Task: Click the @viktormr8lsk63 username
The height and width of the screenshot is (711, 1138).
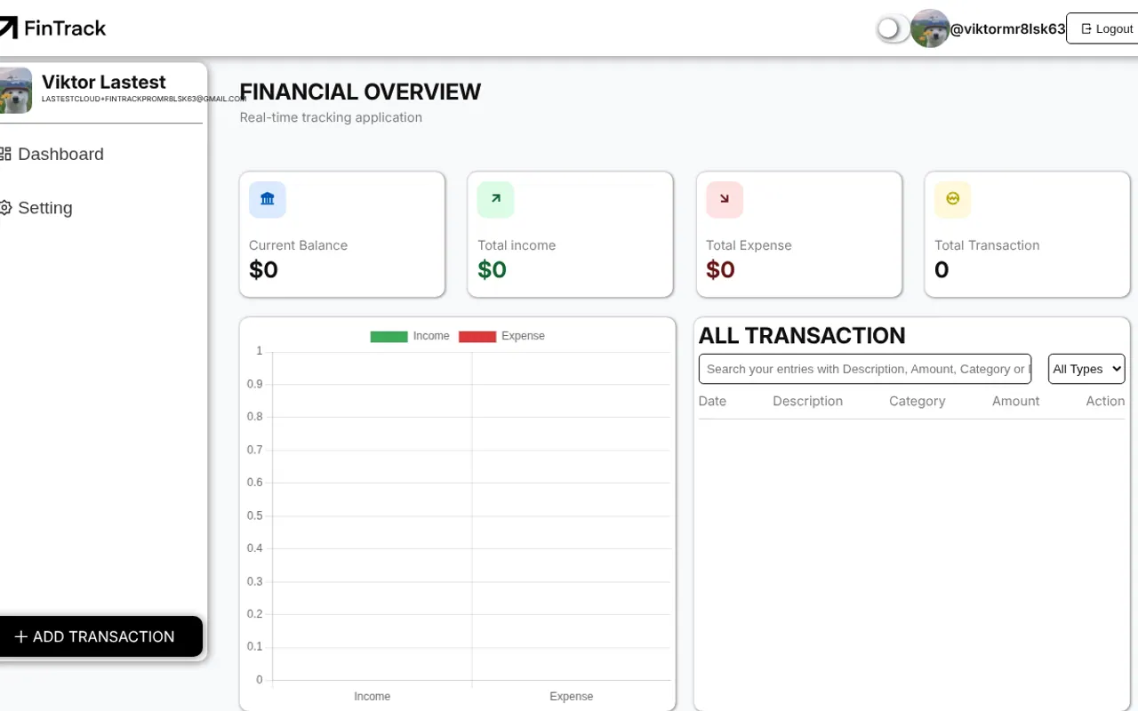Action: pyautogui.click(x=1008, y=28)
